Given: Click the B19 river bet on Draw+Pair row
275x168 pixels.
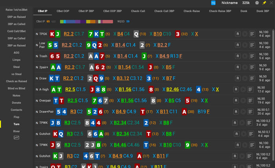Looking at the screenshot, I should [202, 112].
